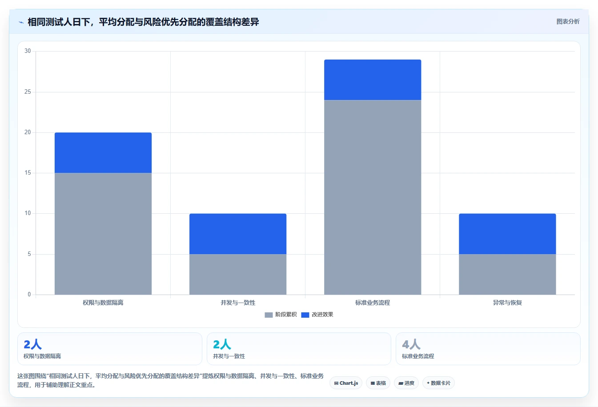The height and width of the screenshot is (407, 598).
Task: Click the blue 2人 value in 权限与数据隔离 card
Action: pos(32,344)
